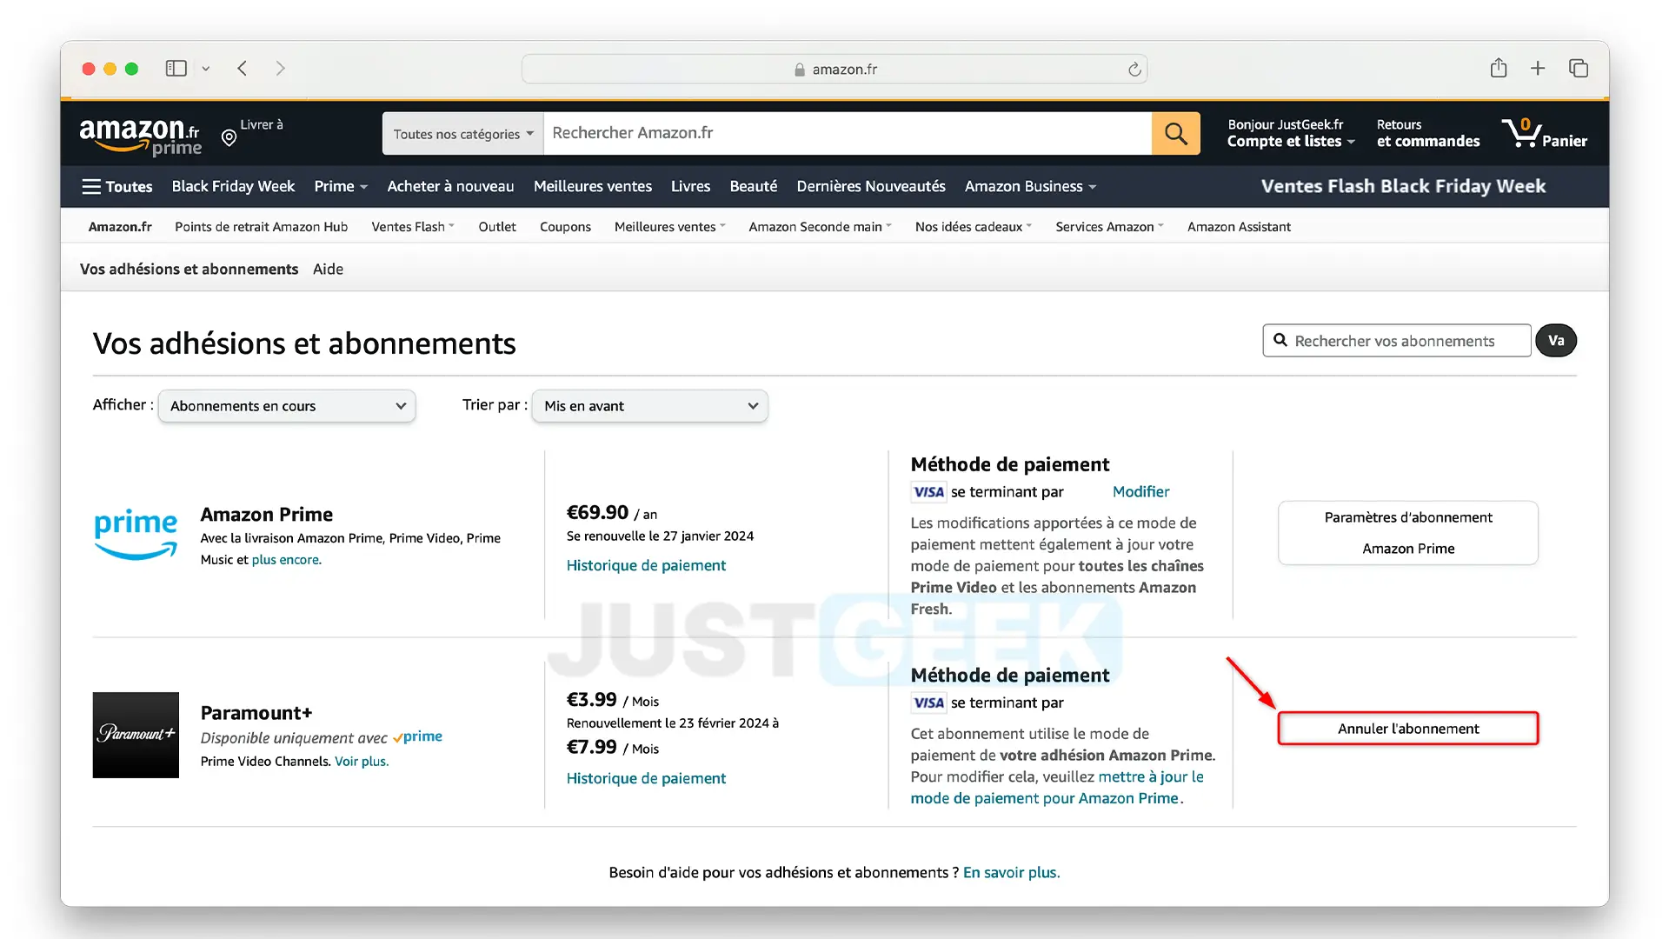The height and width of the screenshot is (939, 1669).
Task: Click Voir plus link under Paramount+
Action: coord(361,762)
